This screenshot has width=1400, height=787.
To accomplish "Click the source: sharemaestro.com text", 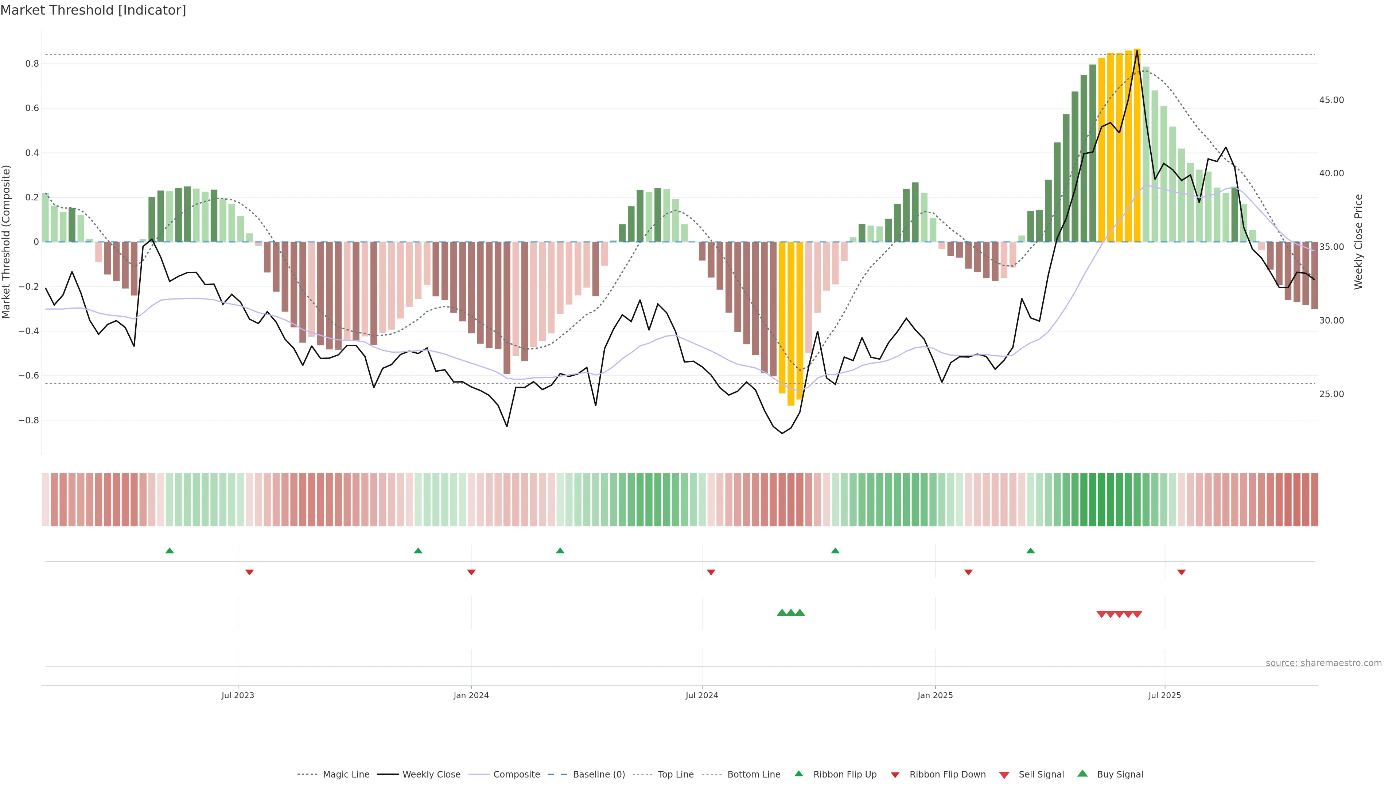I will tap(1323, 663).
